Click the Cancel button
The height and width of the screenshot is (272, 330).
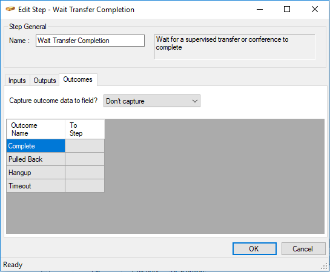[x=303, y=248]
